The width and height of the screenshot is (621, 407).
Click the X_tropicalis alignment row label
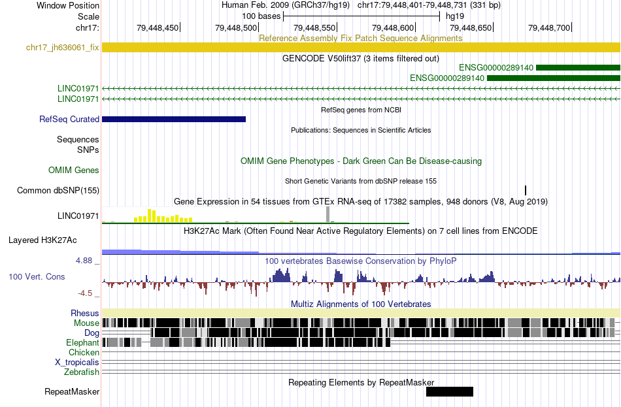tap(77, 363)
